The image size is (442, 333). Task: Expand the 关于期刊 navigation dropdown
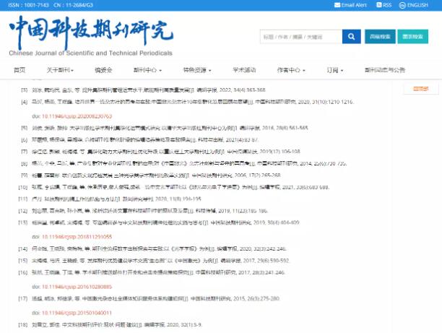coord(60,70)
